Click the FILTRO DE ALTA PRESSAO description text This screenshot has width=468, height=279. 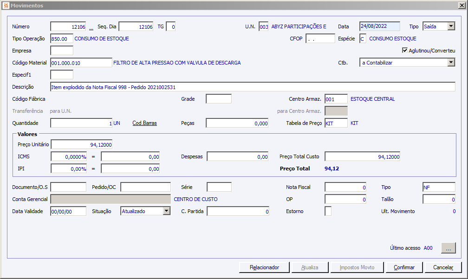[x=177, y=63]
